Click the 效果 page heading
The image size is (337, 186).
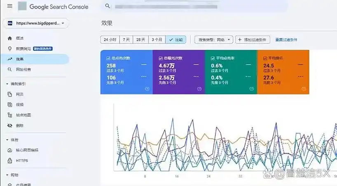coord(107,23)
